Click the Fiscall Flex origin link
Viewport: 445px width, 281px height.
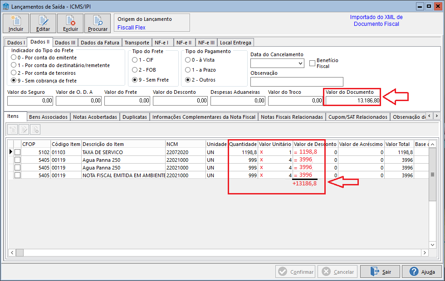(x=132, y=28)
